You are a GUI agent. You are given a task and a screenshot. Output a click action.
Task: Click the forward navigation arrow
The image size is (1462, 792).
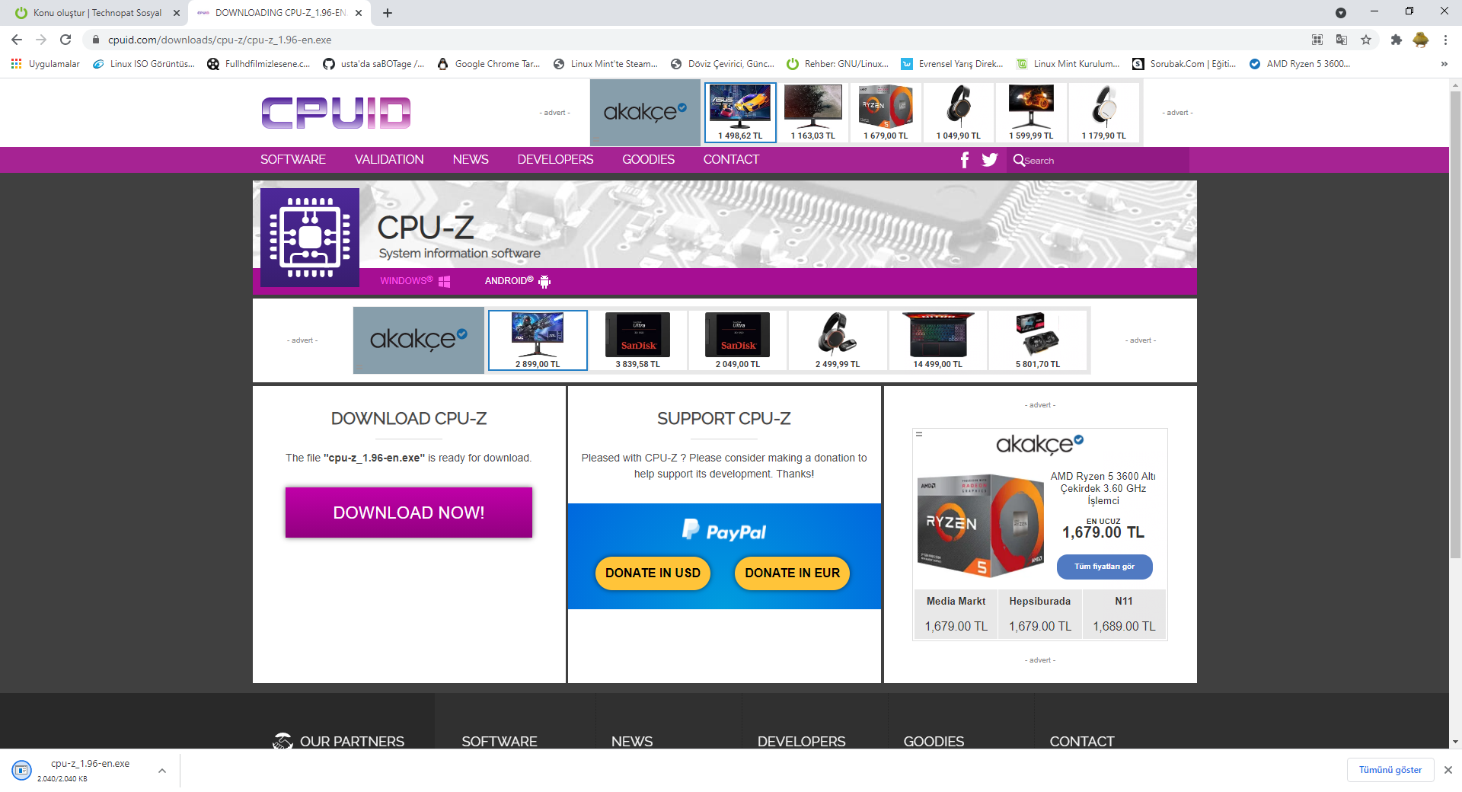tap(41, 40)
